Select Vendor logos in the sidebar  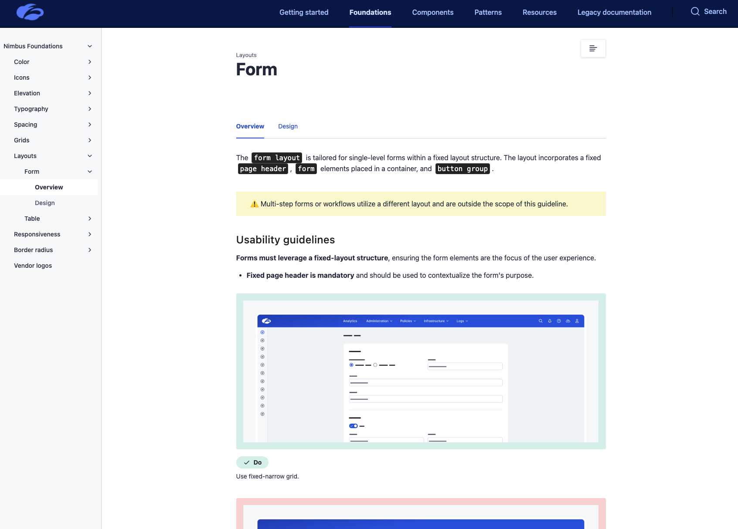[x=33, y=266]
